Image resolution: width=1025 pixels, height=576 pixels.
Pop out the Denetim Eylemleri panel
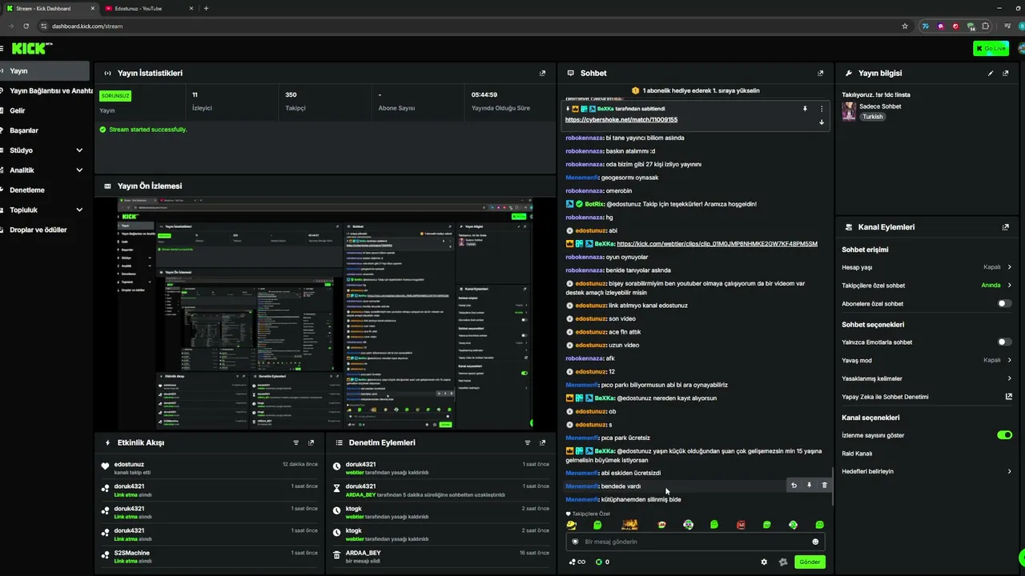click(x=542, y=442)
